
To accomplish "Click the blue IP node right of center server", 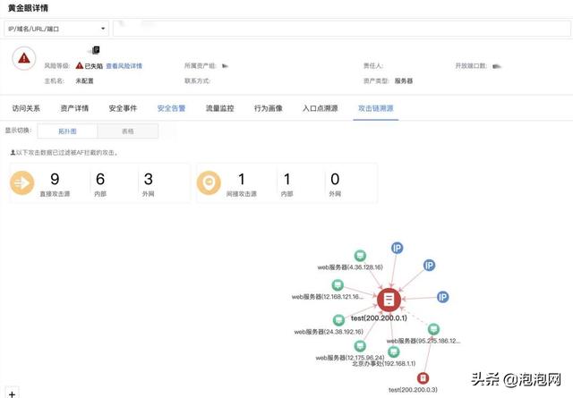I will click(442, 297).
